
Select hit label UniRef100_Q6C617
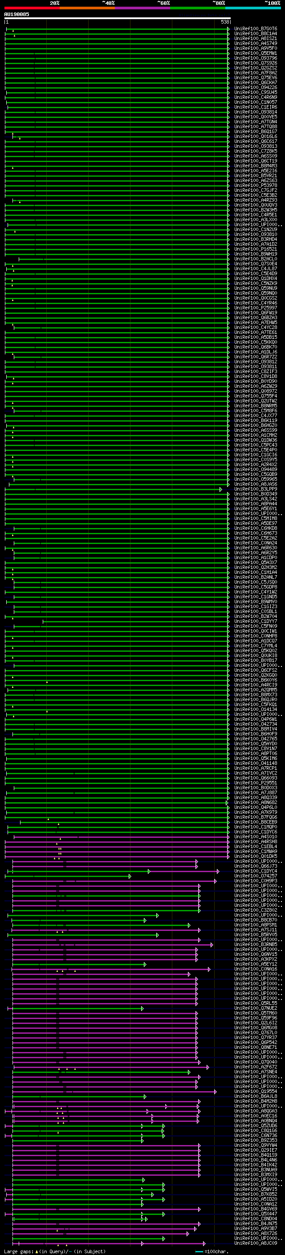pos(256,141)
